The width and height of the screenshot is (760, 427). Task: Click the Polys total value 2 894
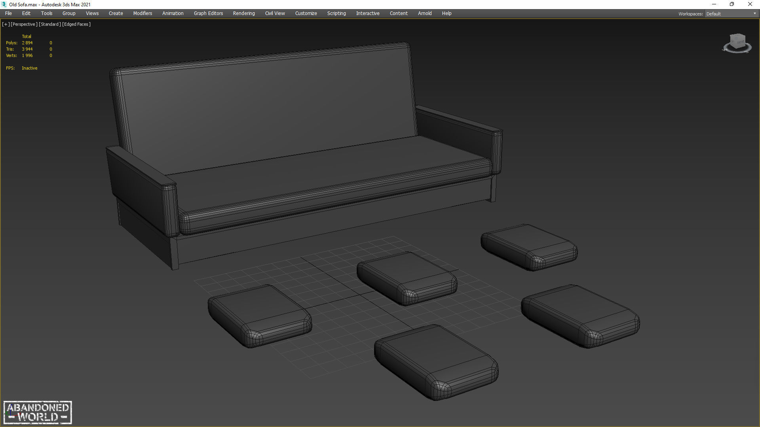coord(27,43)
